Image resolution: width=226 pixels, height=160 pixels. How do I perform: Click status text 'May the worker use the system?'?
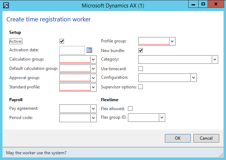[36, 153]
